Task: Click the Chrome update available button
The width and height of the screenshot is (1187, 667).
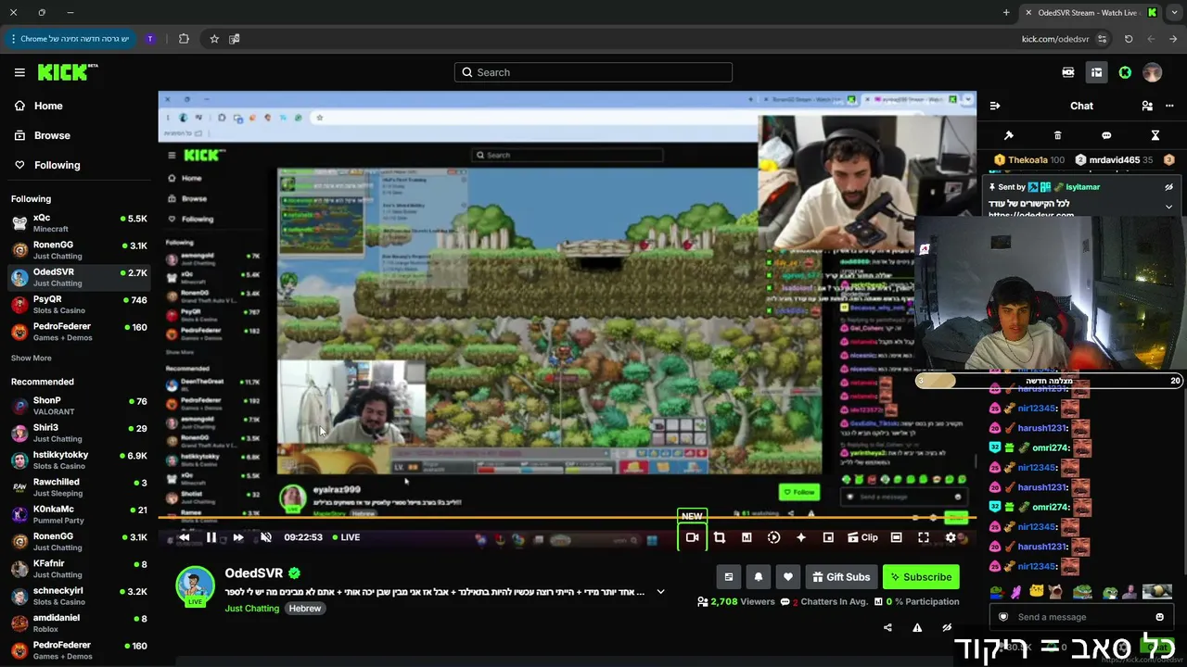Action: point(70,39)
